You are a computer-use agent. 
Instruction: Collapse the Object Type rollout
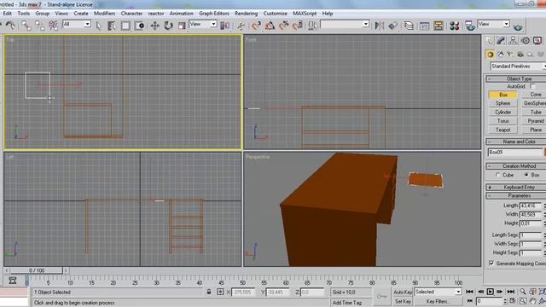point(516,78)
